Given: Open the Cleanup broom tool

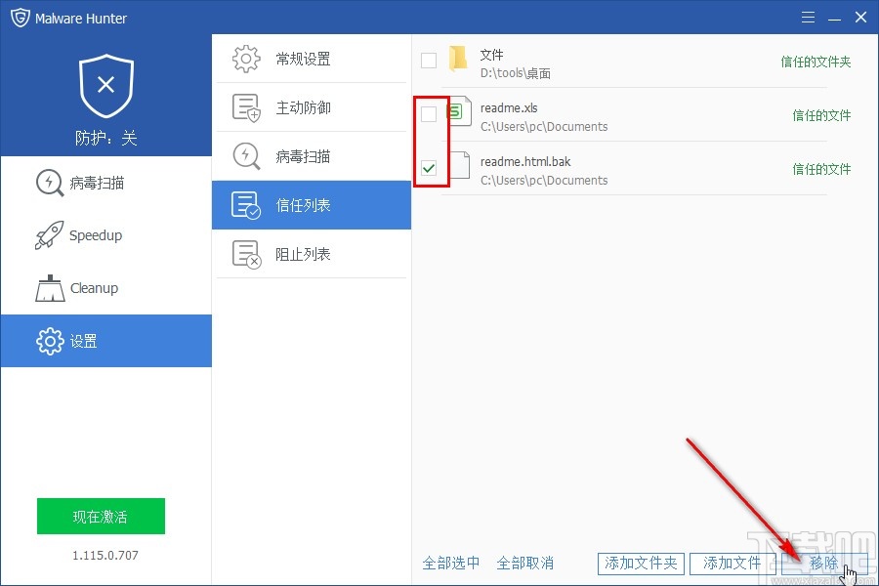Looking at the screenshot, I should 91,288.
